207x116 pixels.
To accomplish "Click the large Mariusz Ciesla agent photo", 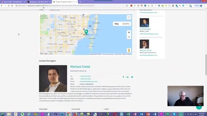I will (53, 79).
